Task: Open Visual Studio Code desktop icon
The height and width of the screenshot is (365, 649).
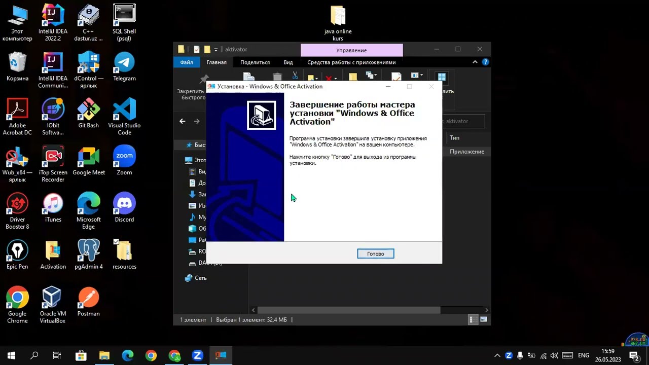Action: (x=124, y=118)
